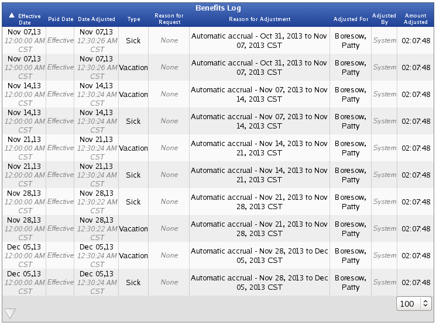Select the Sick type cell in the Nov 28,13 row
Image resolution: width=436 pixels, height=326 pixels.
[133, 202]
